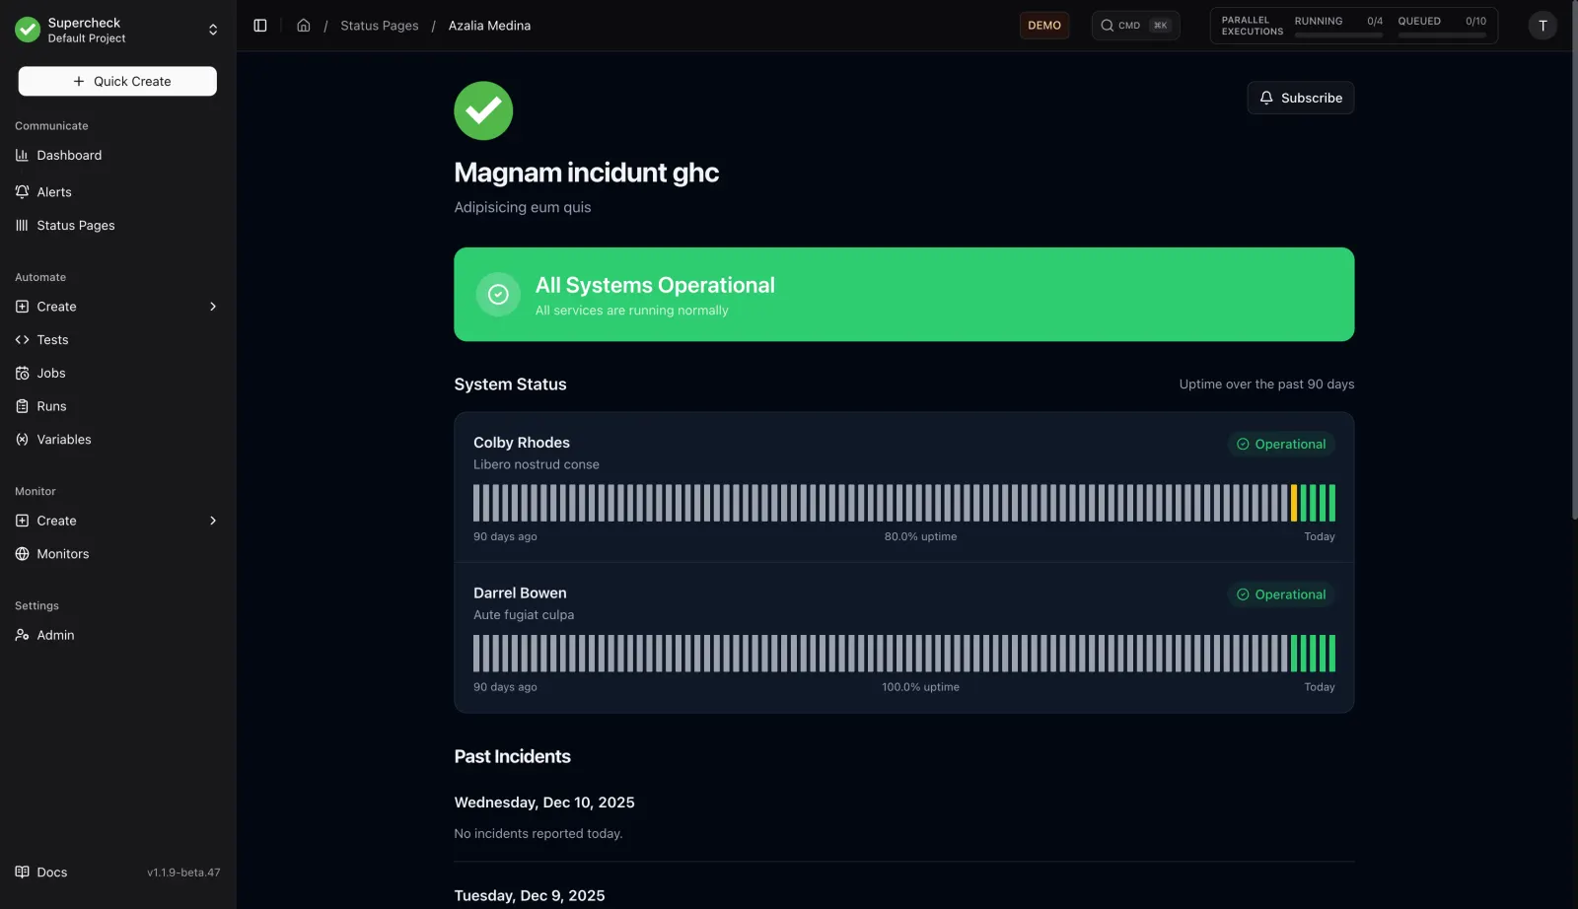1578x909 pixels.
Task: Click the yellow uptime bar for Colby Rhodes
Action: [x=1294, y=503]
